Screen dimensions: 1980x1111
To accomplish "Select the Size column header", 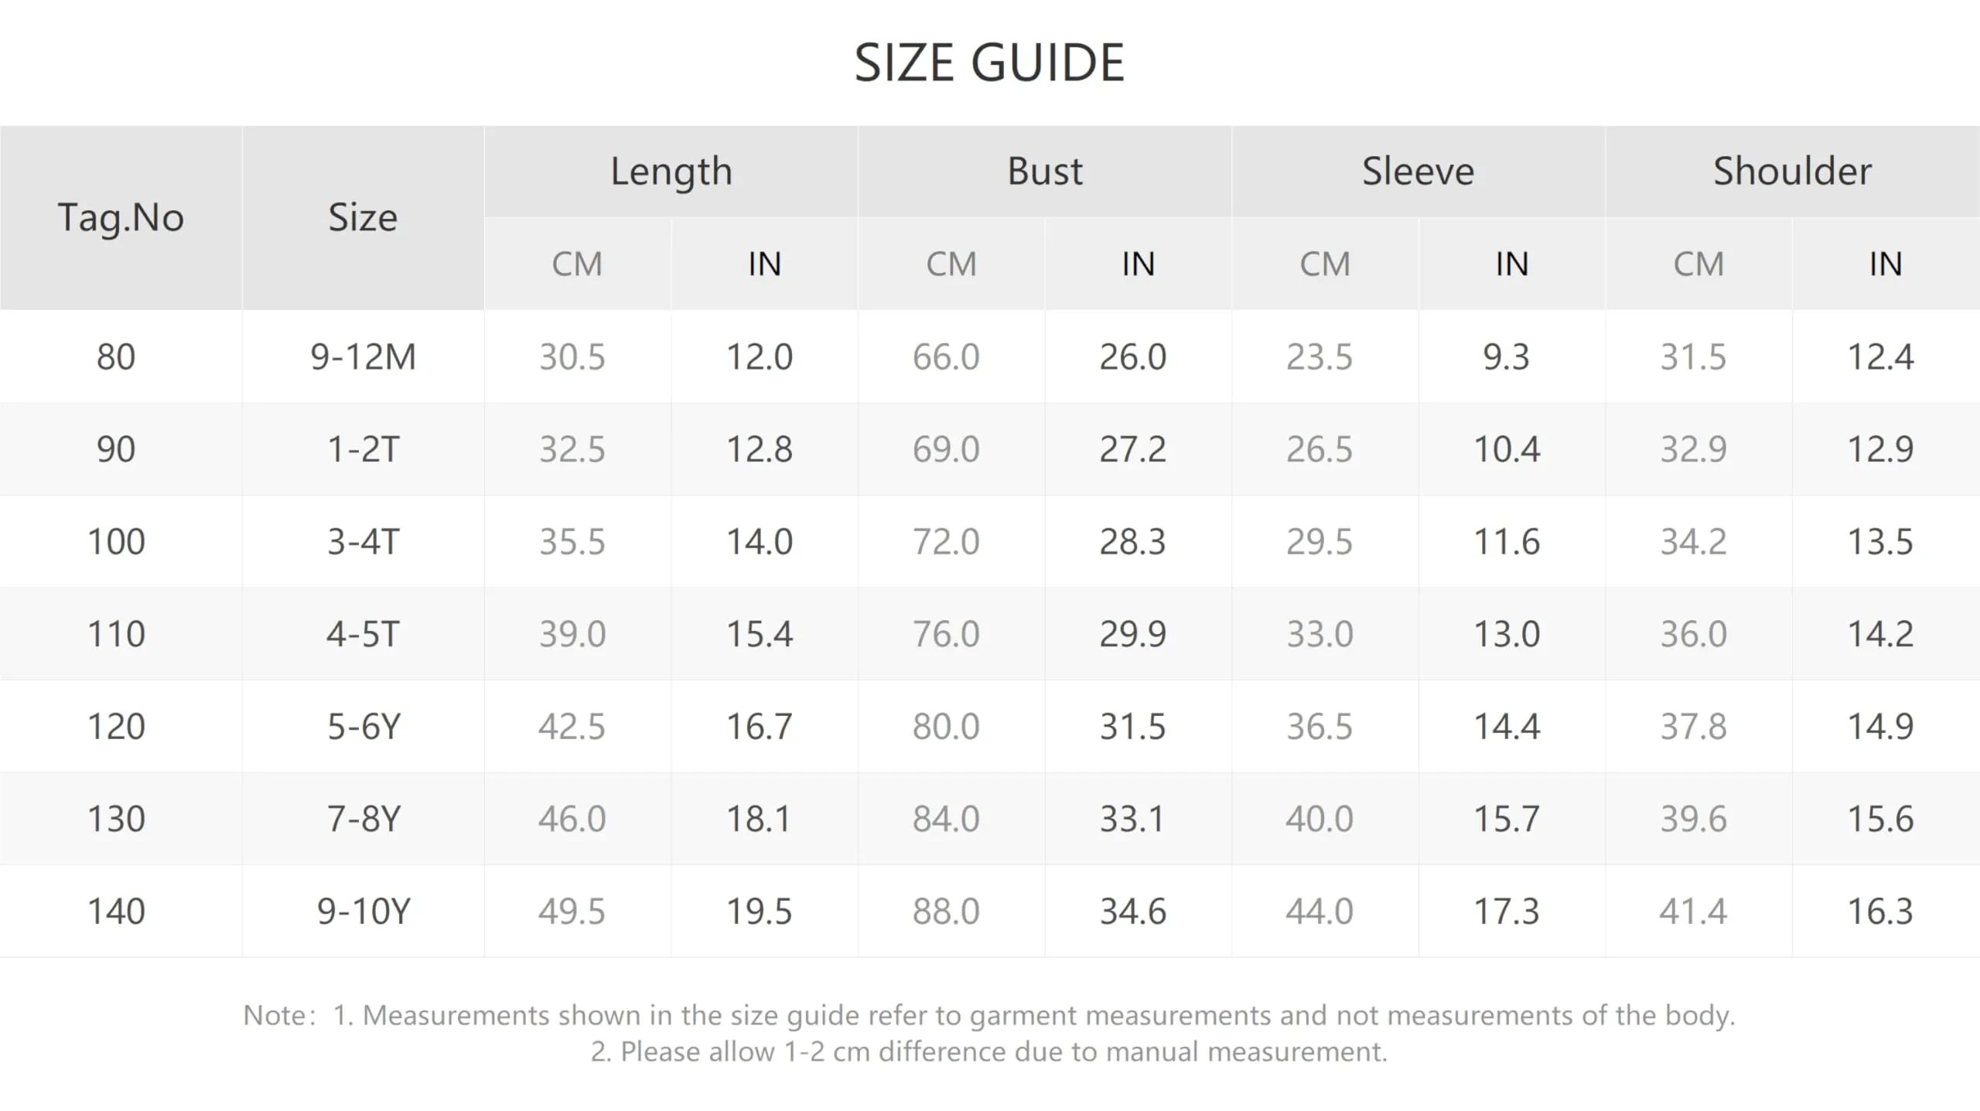I will coord(363,217).
